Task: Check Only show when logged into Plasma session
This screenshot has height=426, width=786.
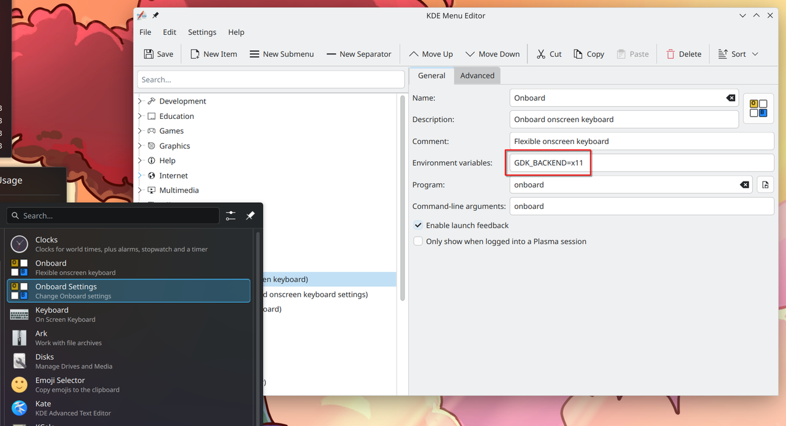Action: click(x=418, y=242)
